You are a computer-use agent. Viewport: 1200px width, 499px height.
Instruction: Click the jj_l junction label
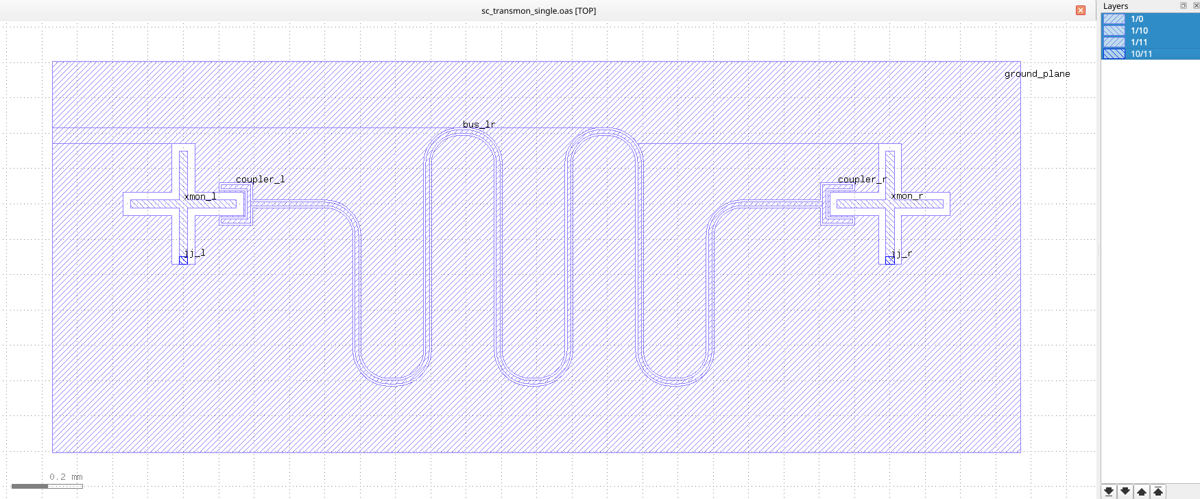tap(195, 253)
